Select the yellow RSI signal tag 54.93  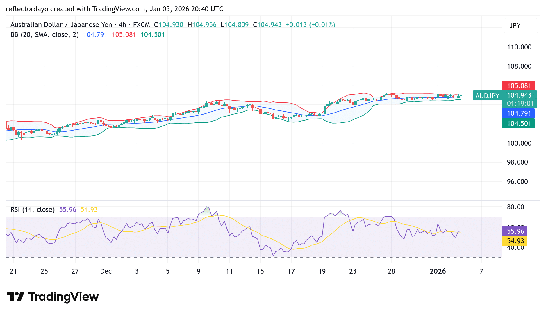(x=515, y=241)
